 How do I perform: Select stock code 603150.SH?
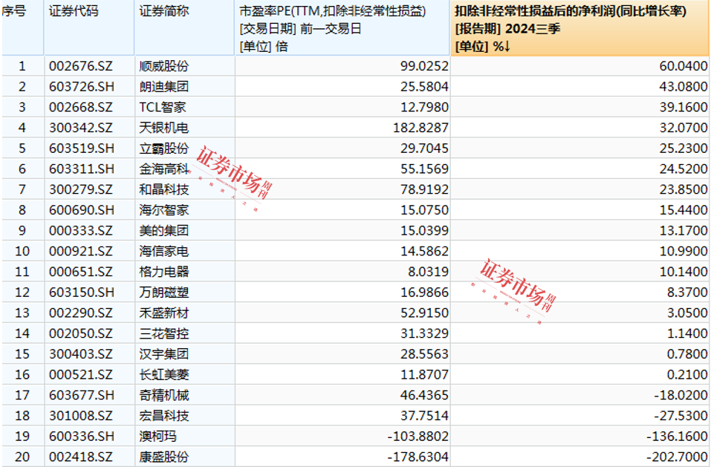point(82,293)
